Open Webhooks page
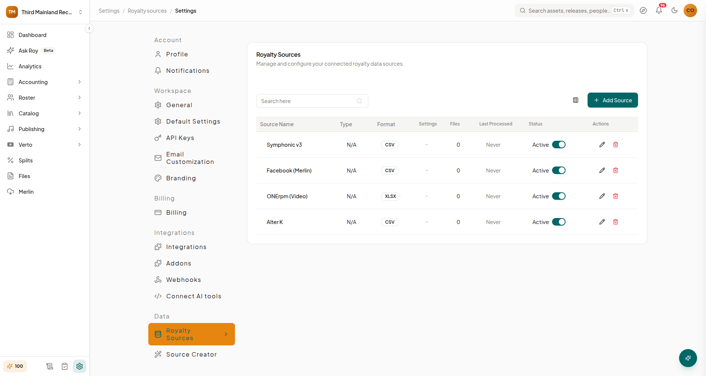706x376 pixels. point(192,280)
